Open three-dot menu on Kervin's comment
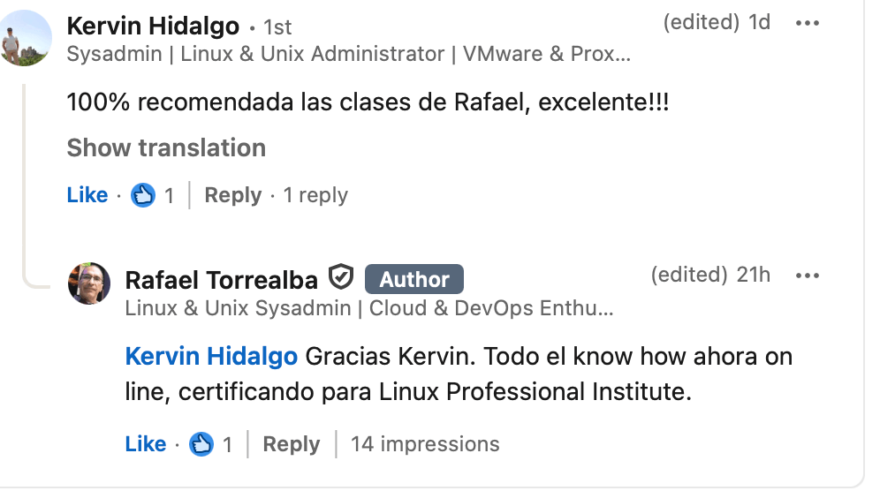This screenshot has width=880, height=491. pyautogui.click(x=808, y=24)
